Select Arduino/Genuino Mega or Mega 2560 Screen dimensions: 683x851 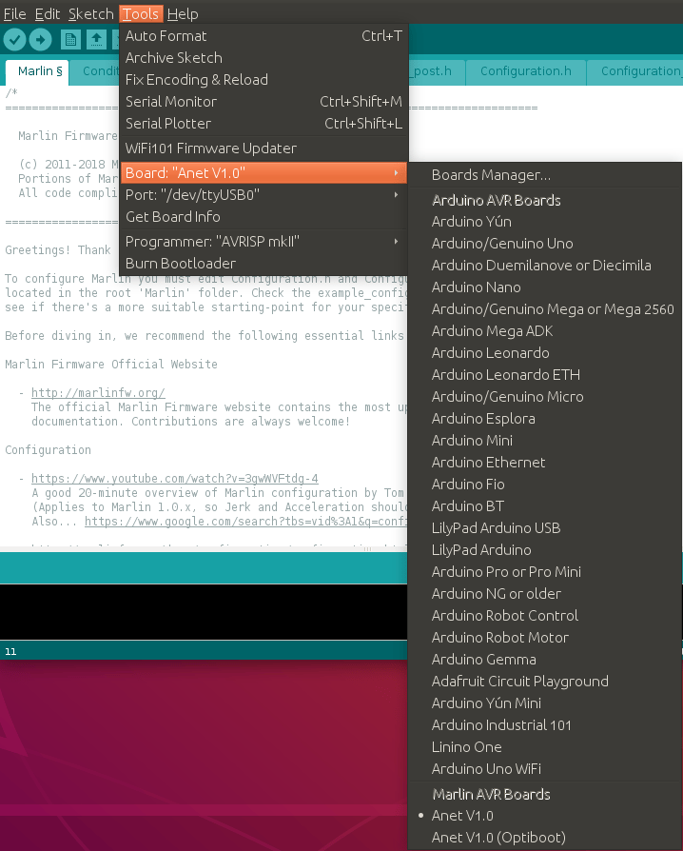coord(545,308)
